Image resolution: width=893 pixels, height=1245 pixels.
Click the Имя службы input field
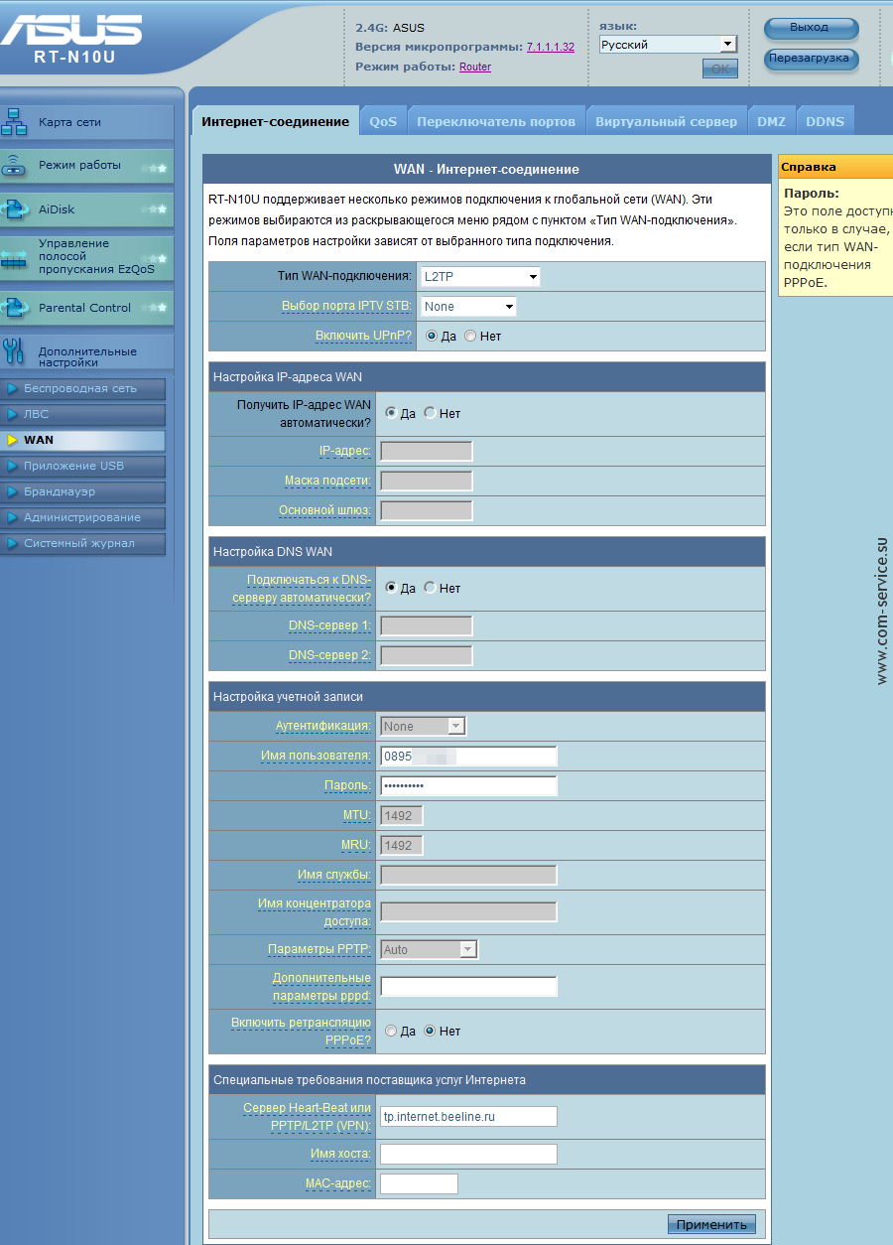468,875
